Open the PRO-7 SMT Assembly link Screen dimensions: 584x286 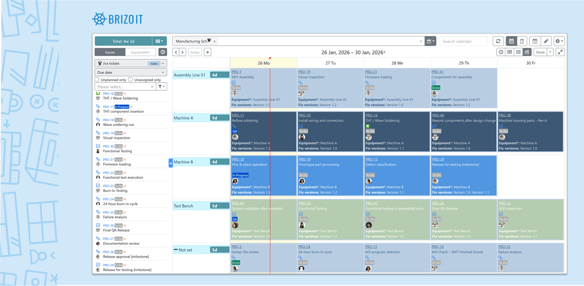(236, 71)
